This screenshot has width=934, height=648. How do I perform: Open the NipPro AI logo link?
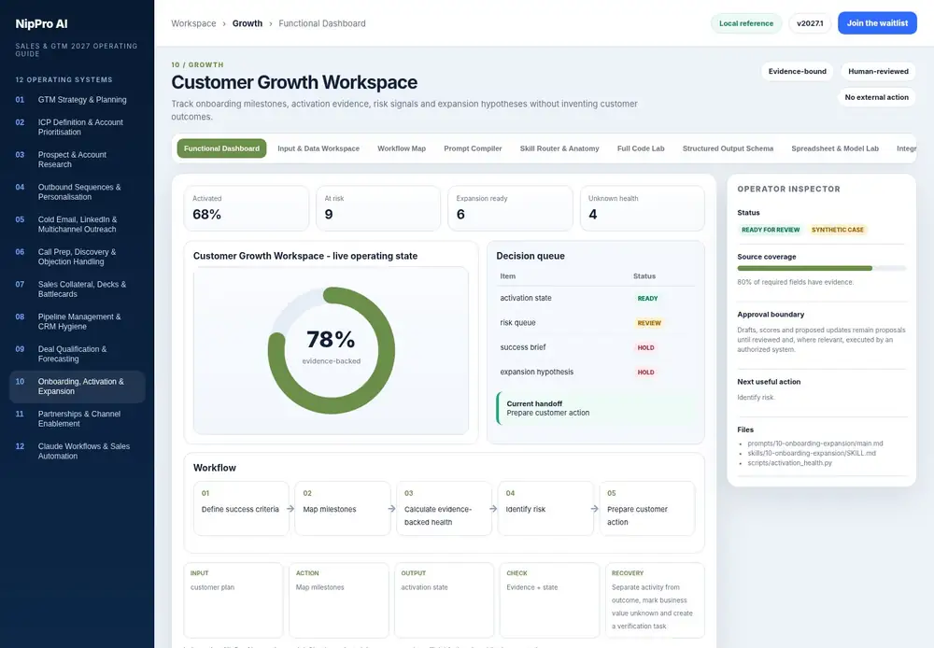point(41,24)
